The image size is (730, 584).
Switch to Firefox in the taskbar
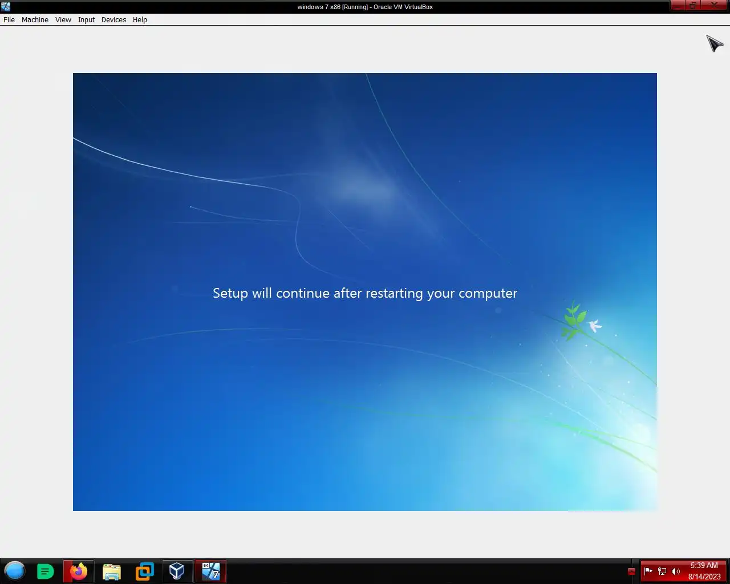78,571
